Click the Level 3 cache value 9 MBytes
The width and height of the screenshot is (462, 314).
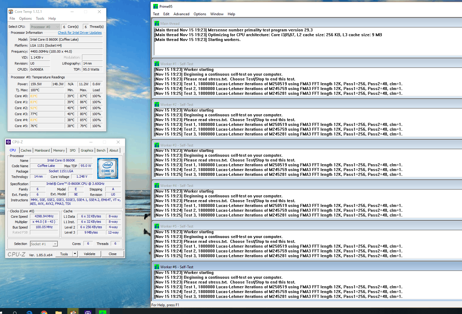click(x=91, y=232)
